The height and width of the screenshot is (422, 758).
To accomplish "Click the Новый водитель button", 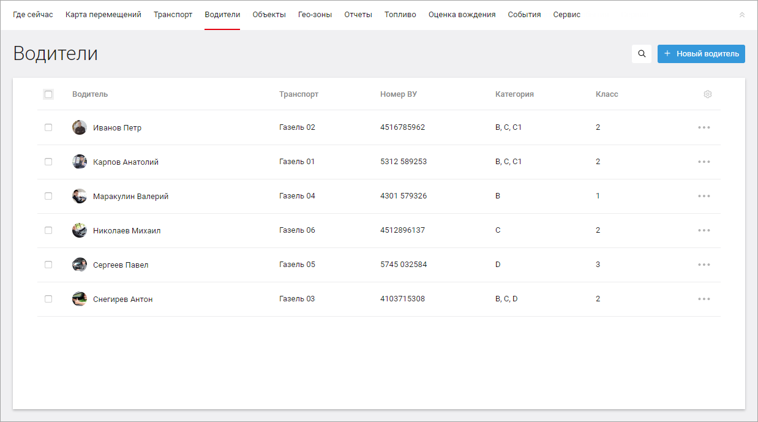I will 701,54.
